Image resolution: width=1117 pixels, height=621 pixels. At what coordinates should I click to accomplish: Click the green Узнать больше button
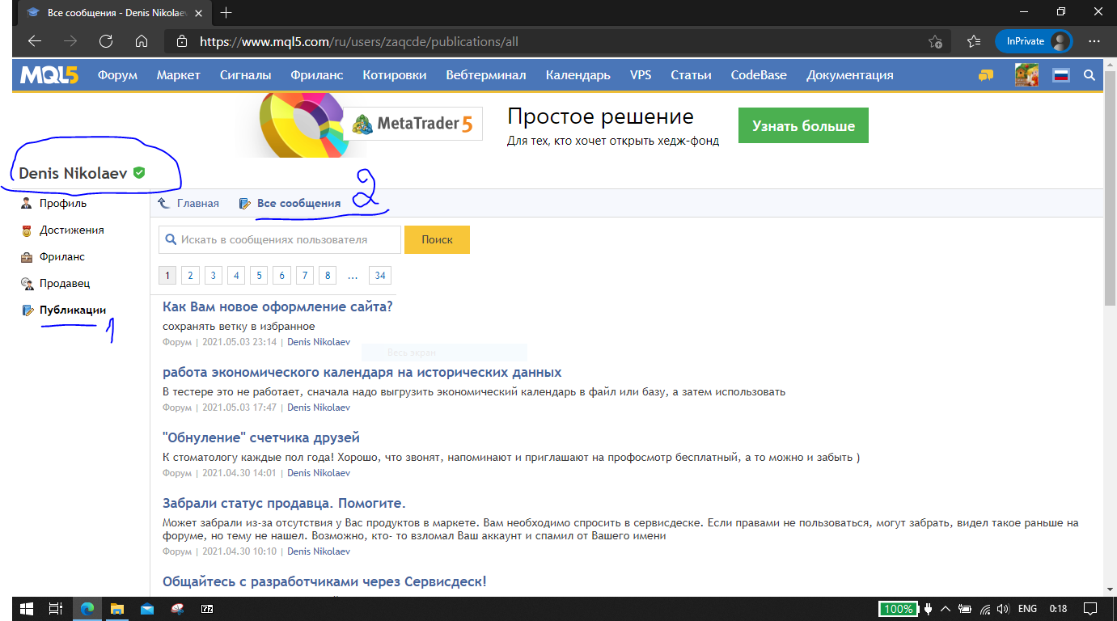[803, 126]
